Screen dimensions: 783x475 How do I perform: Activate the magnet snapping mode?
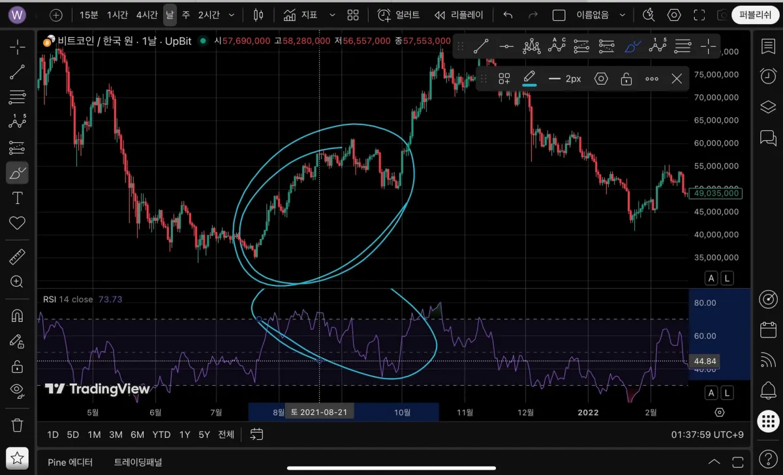pos(17,316)
